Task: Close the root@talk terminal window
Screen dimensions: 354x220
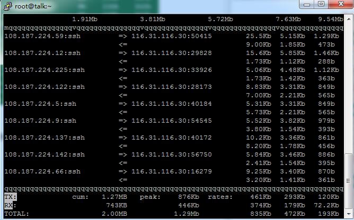Action: [340, 5]
